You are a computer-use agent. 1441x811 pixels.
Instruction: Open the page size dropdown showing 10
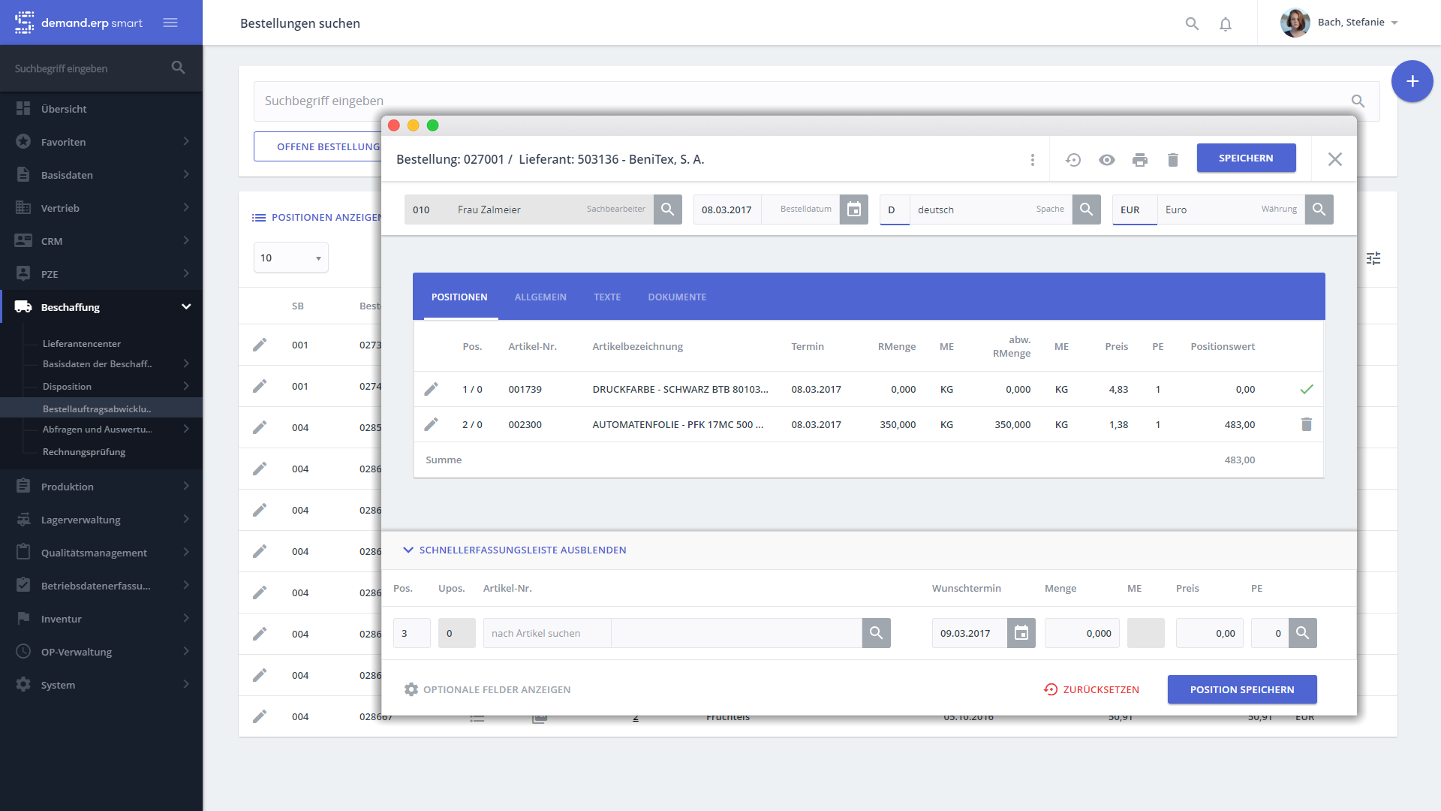pyautogui.click(x=290, y=258)
